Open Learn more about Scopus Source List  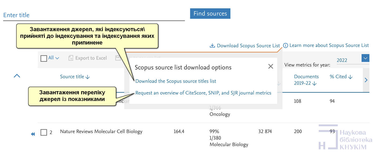tap(329, 45)
